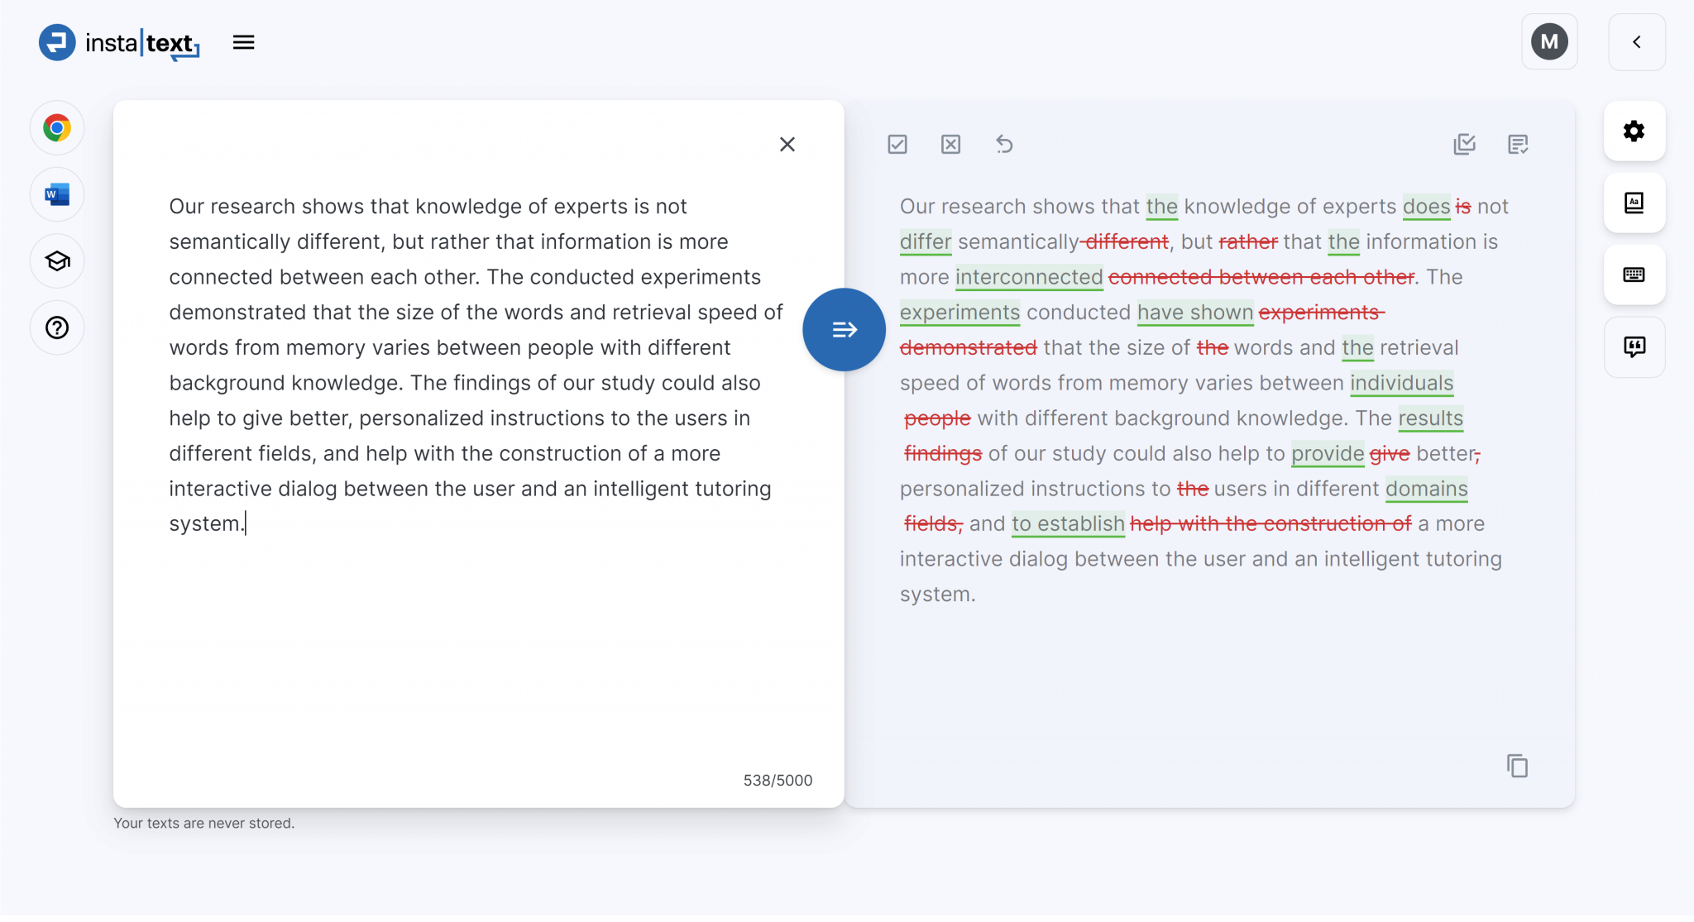Undo the last accepted suggestion
Viewport: 1694px width, 922px height.
click(1004, 144)
